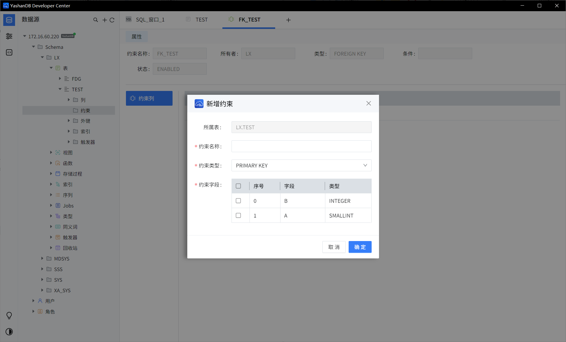The width and height of the screenshot is (566, 342).
Task: Toggle the dark/light theme icon
Action: click(x=9, y=332)
